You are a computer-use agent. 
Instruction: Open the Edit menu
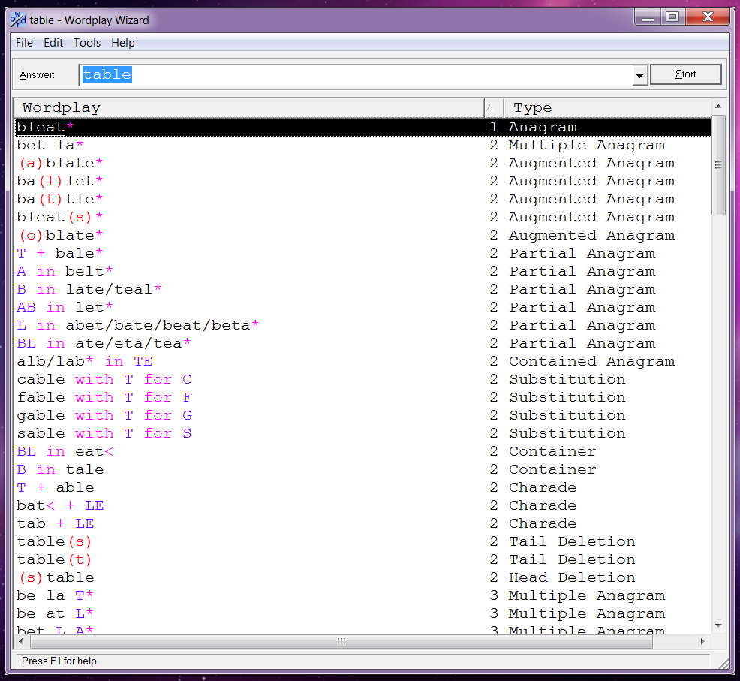coord(53,43)
